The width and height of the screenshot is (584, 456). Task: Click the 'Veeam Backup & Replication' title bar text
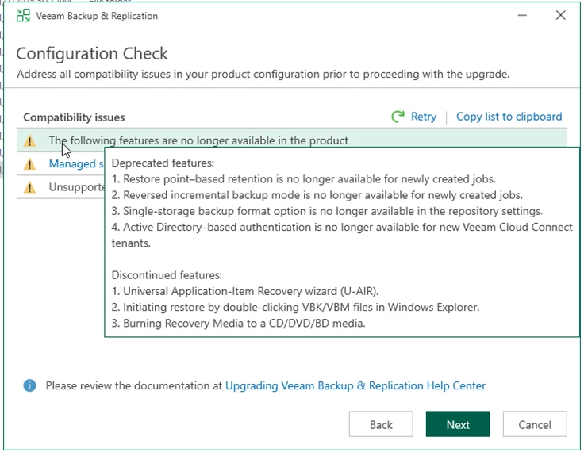coord(97,16)
